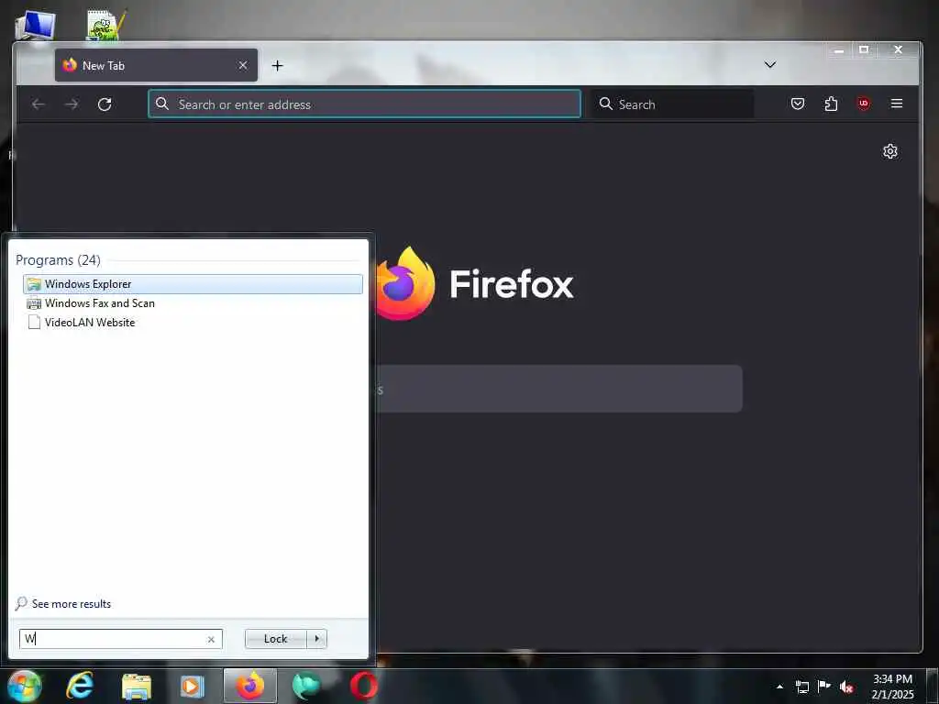Minimize the Firefox window
The image size is (939, 704).
[839, 50]
